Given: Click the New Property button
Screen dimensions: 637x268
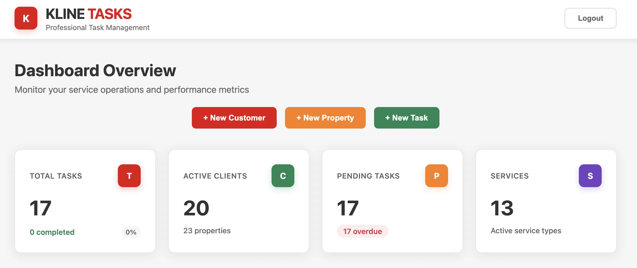Looking at the screenshot, I should [x=325, y=118].
